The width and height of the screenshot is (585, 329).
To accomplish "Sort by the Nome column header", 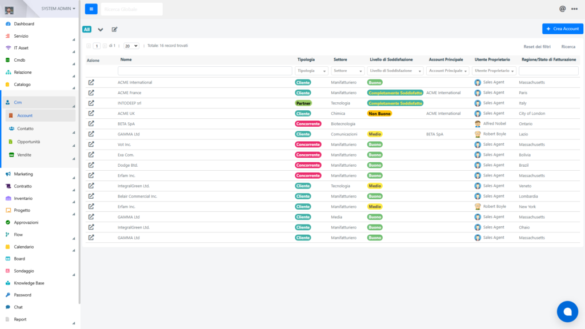I will (x=126, y=59).
